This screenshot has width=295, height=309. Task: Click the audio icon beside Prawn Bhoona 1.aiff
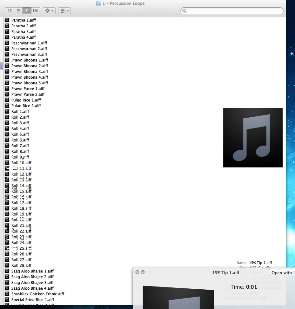[x=7, y=60]
